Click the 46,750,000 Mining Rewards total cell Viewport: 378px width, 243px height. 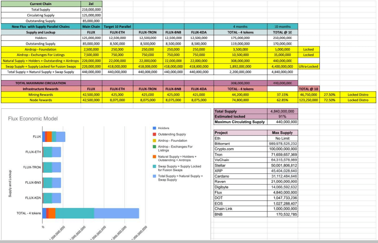(x=308, y=95)
